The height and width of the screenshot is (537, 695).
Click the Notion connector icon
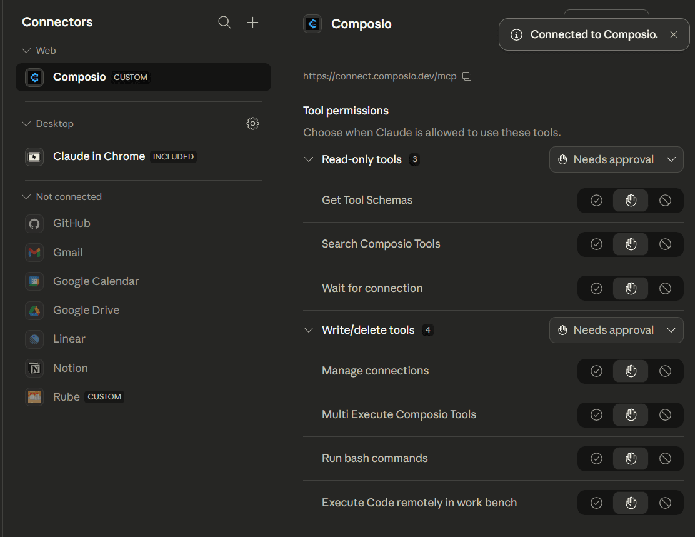click(x=34, y=368)
